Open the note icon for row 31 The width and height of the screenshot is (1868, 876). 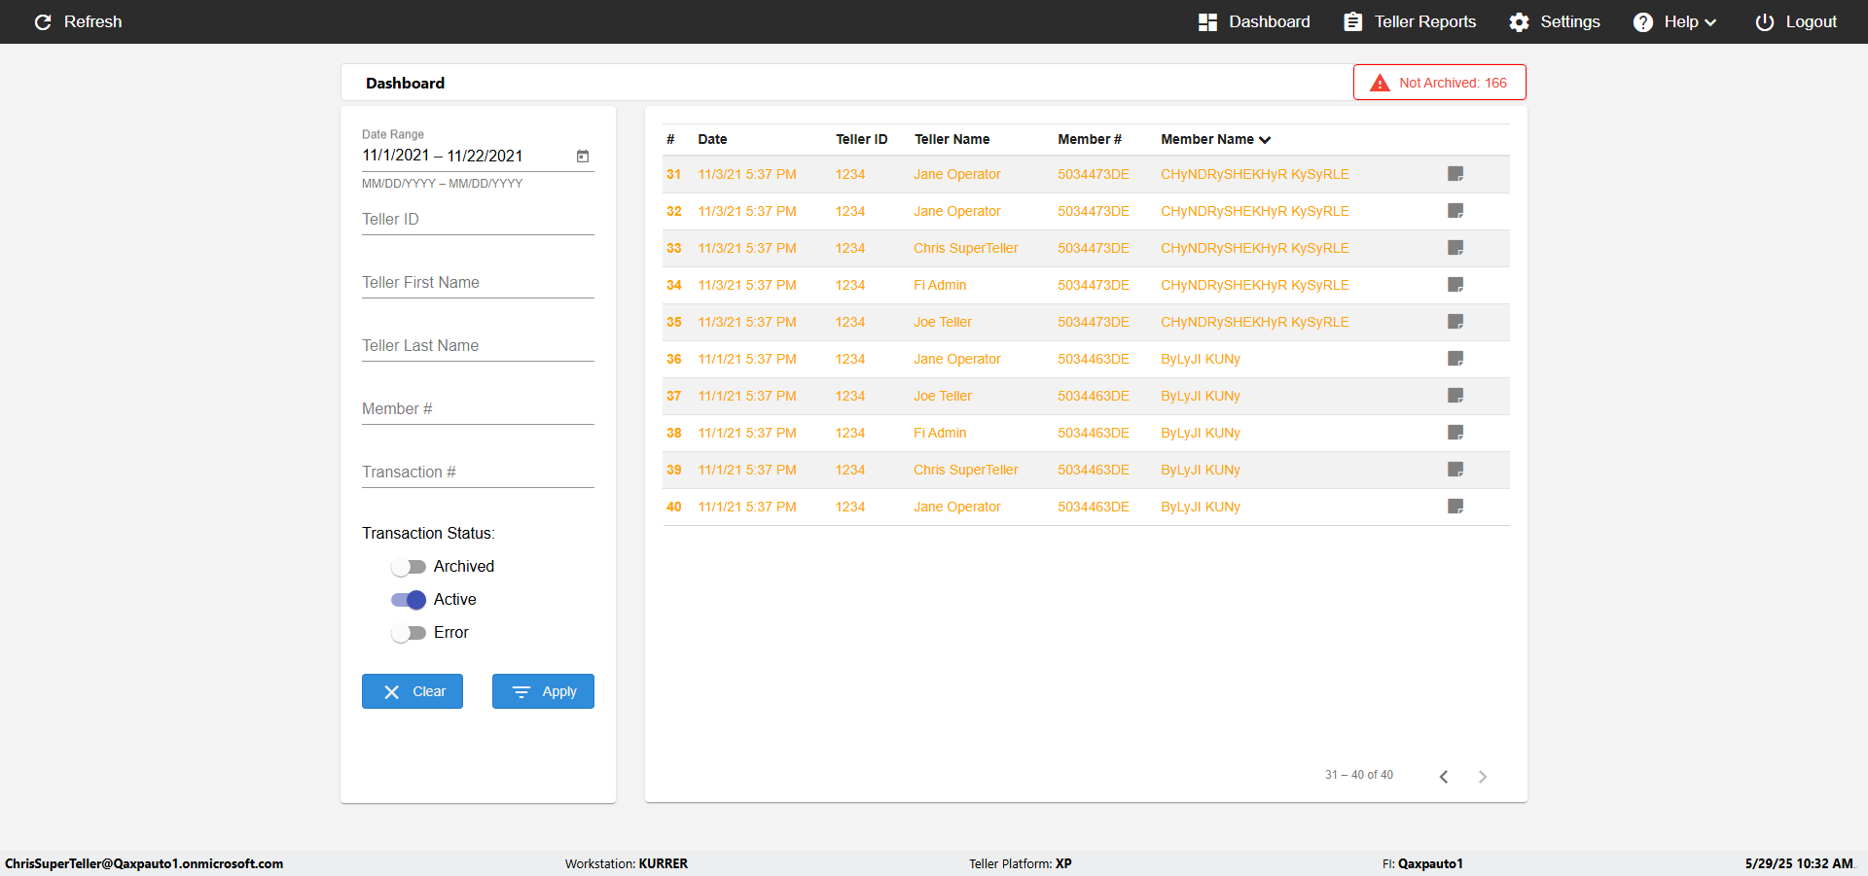click(1455, 174)
